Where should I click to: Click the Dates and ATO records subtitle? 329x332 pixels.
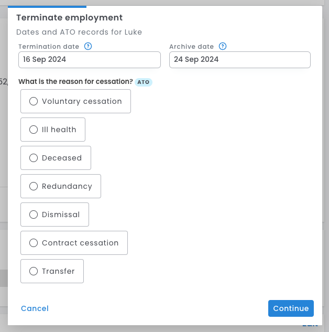(x=79, y=32)
